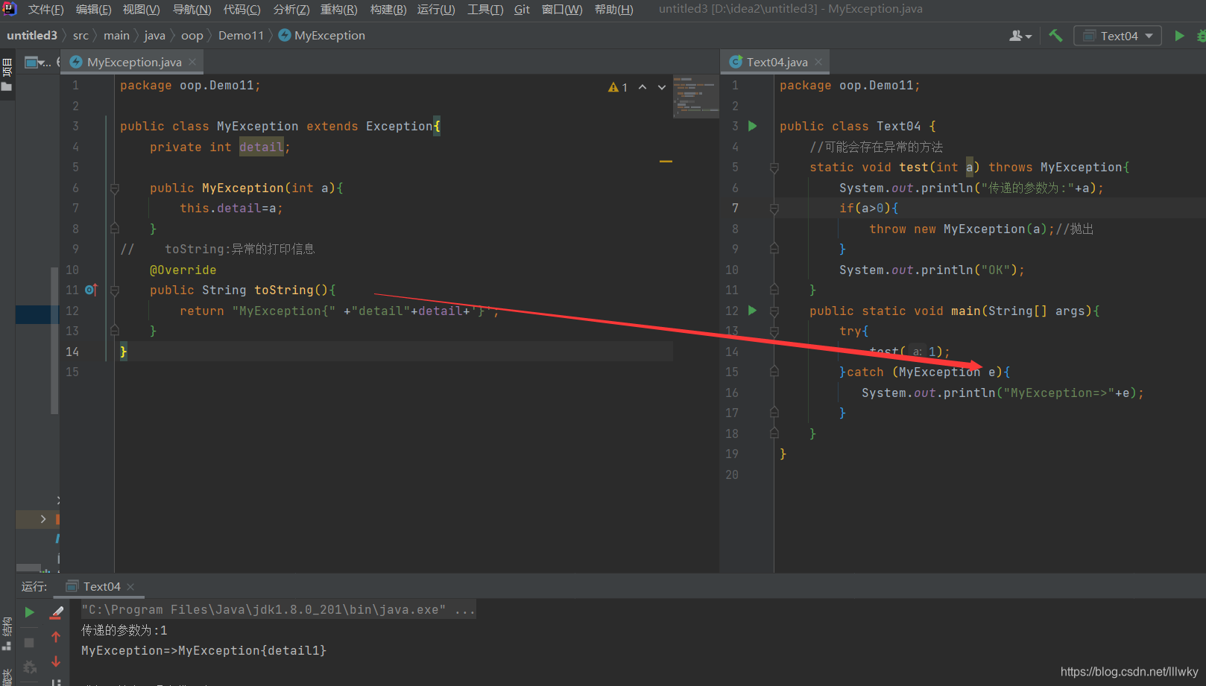The width and height of the screenshot is (1206, 686).
Task: Collapse the catch block fold on line 15
Action: click(x=774, y=372)
